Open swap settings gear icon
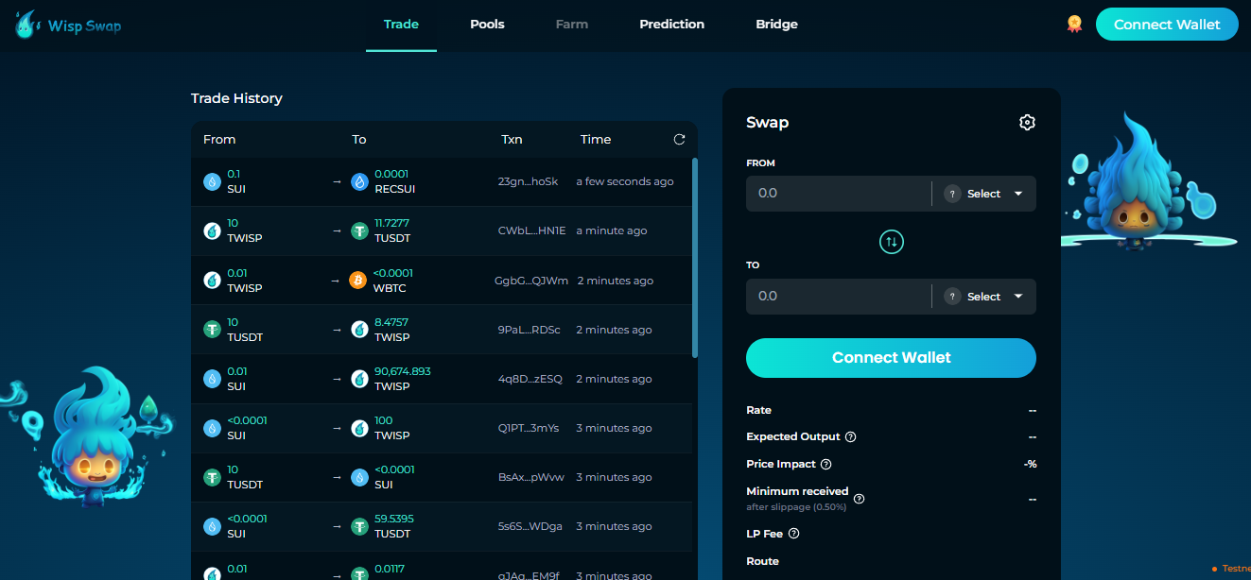This screenshot has width=1251, height=580. click(x=1027, y=123)
